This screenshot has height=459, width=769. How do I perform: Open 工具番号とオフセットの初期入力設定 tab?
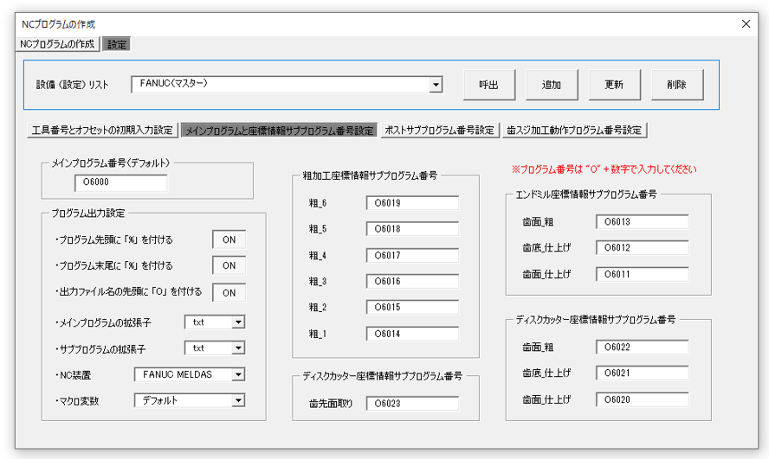(102, 131)
